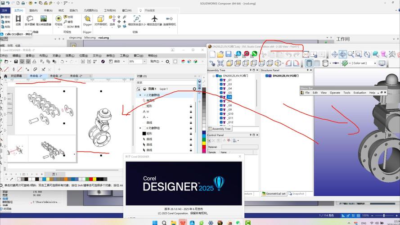Open the undo history arrow in Corel DESIGNER

pyautogui.click(x=66, y=62)
